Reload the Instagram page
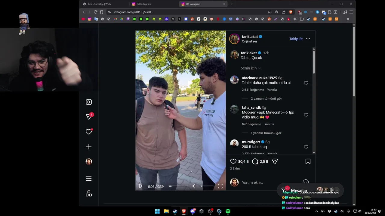 tap(96, 12)
